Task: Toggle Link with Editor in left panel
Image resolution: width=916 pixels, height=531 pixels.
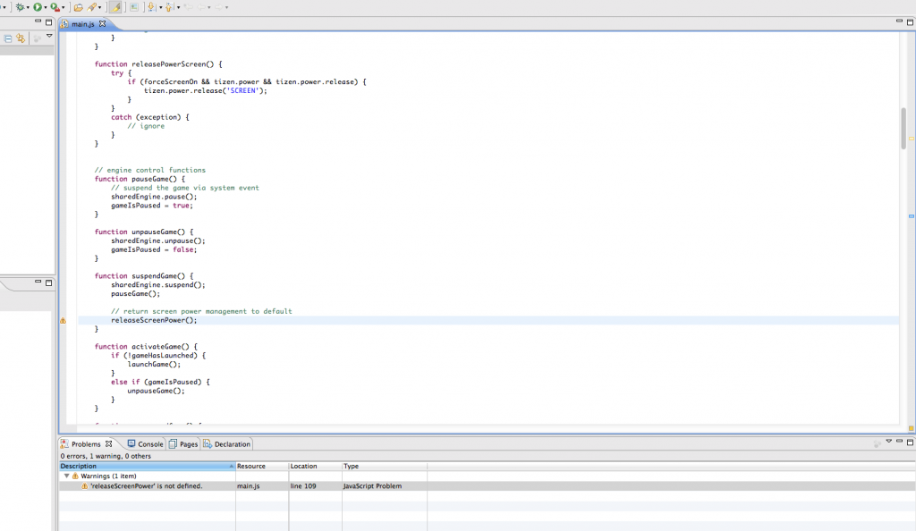Action: (x=20, y=38)
